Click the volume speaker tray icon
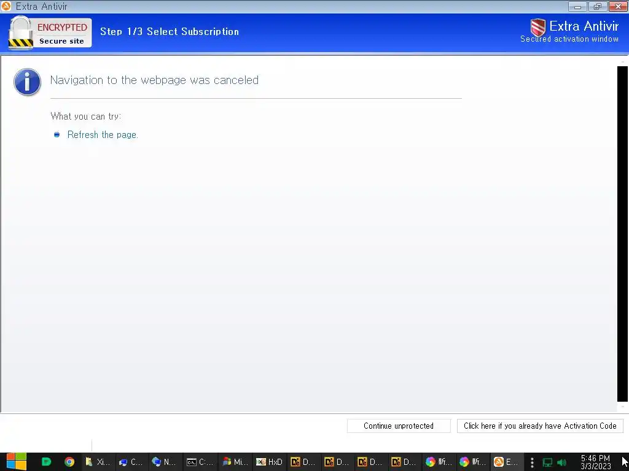The height and width of the screenshot is (471, 629). 561,462
